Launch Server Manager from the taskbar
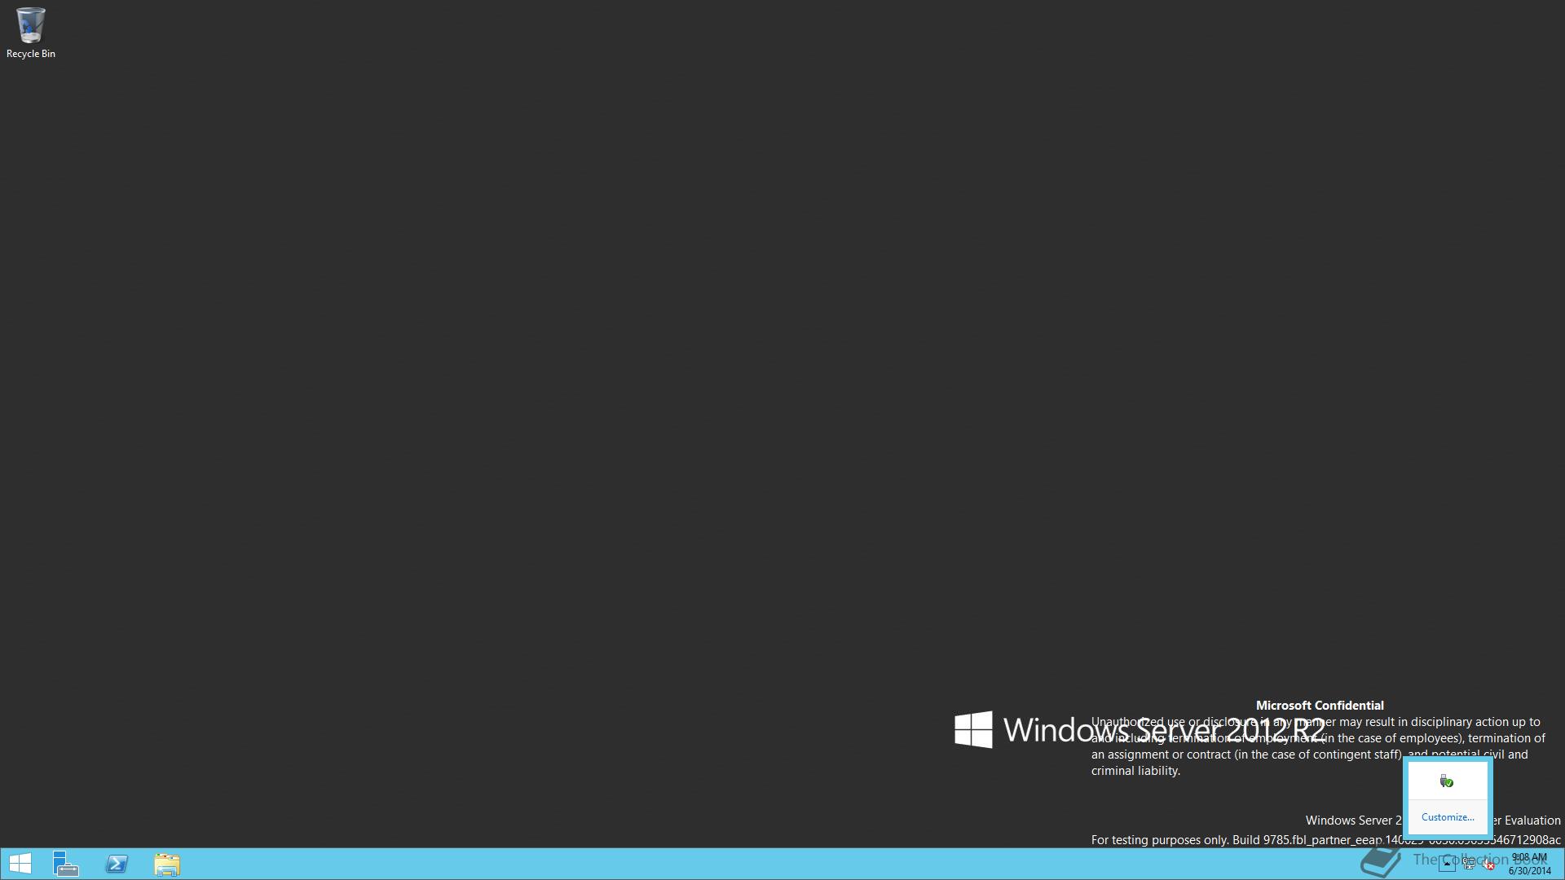 click(x=66, y=864)
